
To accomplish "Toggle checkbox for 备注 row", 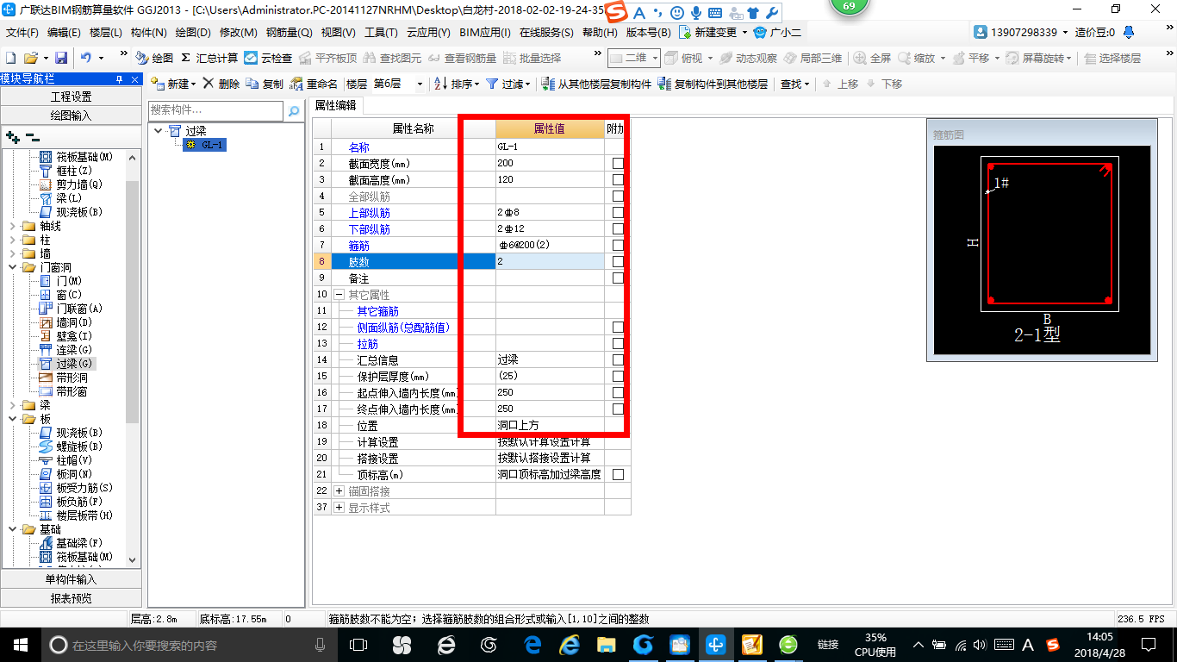I will tap(618, 278).
